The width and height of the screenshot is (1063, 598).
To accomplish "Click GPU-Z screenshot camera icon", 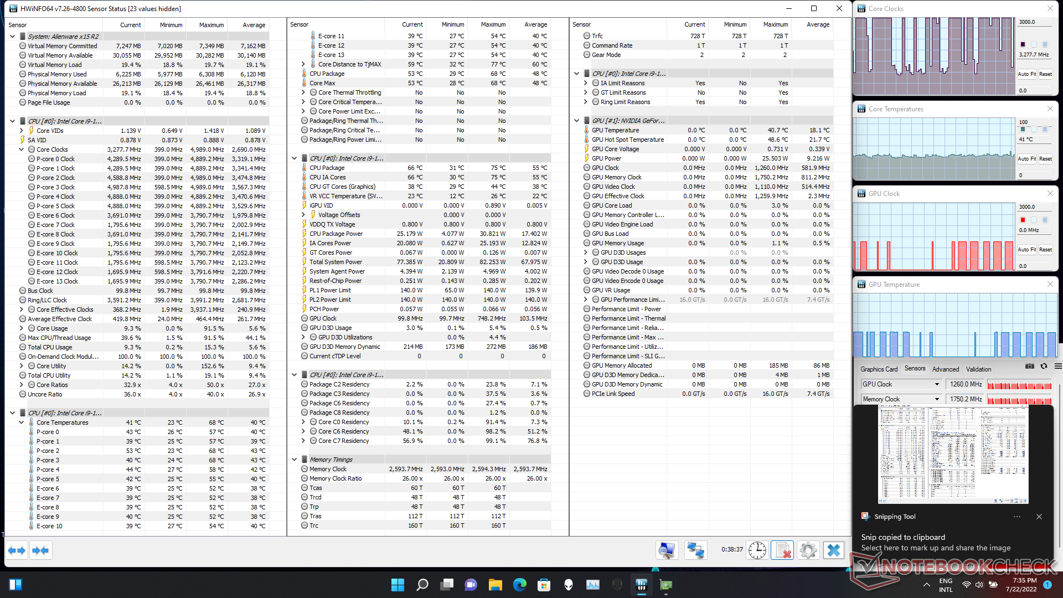I will (1029, 366).
